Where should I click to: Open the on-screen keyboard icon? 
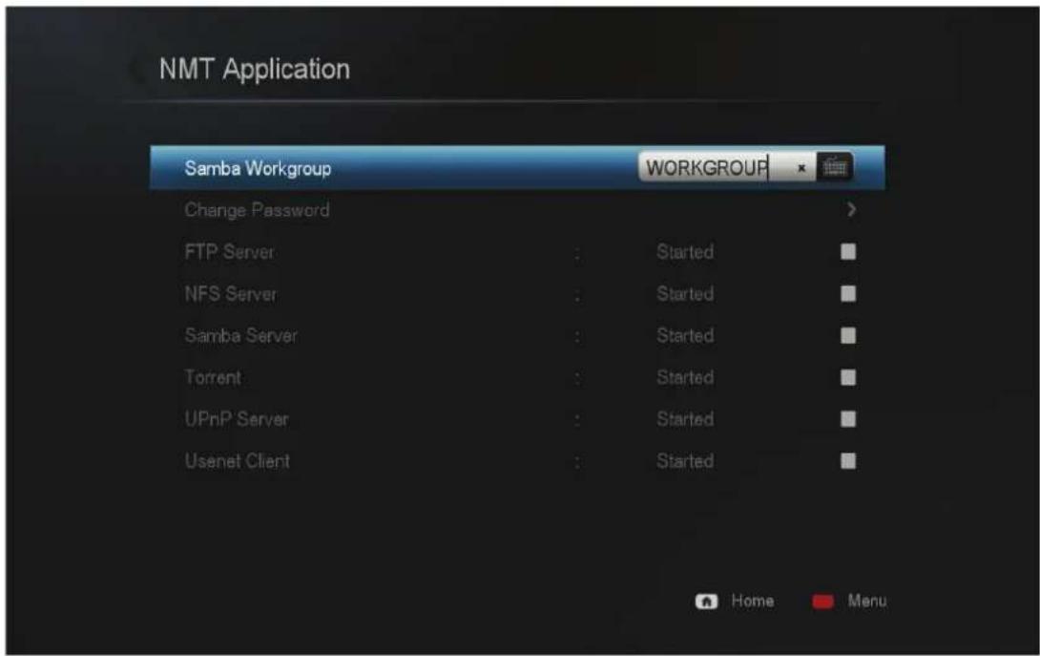(x=835, y=167)
